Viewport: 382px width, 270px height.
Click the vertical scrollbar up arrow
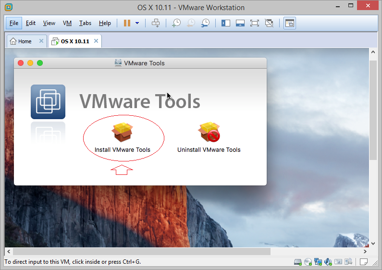tap(373, 52)
